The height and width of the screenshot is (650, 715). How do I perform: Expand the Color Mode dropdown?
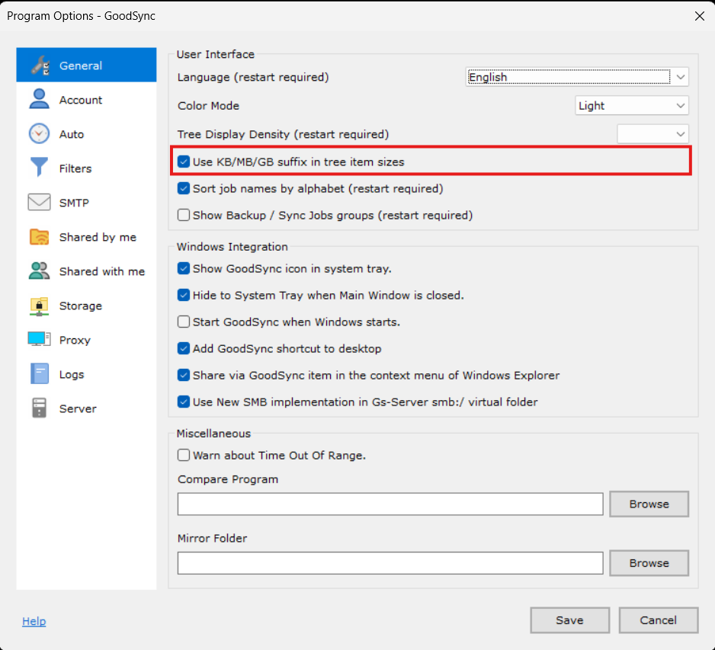coord(631,106)
